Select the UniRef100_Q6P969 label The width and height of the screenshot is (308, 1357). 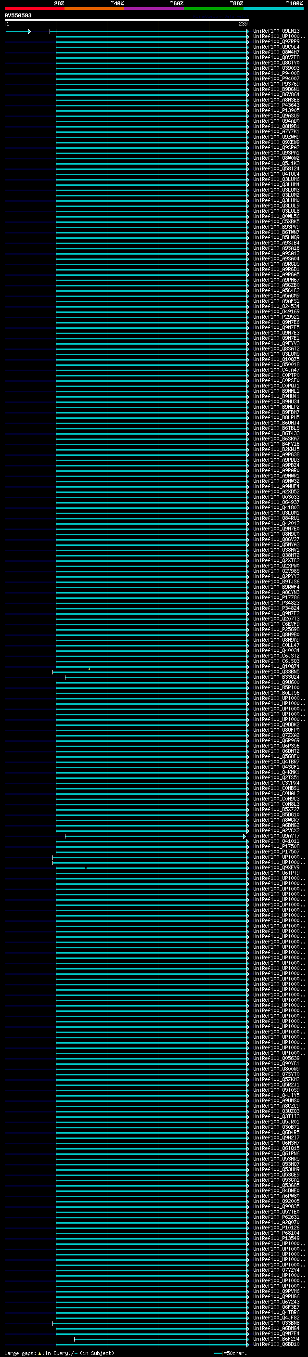click(276, 741)
